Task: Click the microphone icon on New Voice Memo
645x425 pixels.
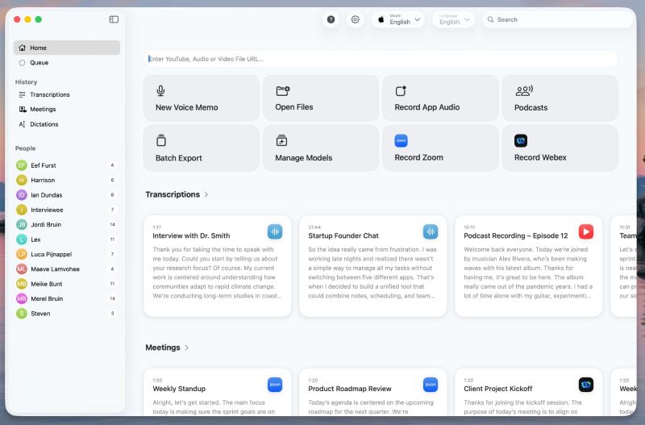Action: point(160,90)
